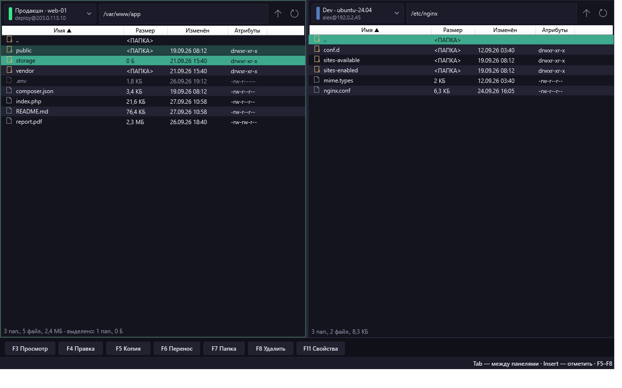Click the /etc/nginx path field
Image resolution: width=622 pixels, height=388 pixels.
pos(491,14)
